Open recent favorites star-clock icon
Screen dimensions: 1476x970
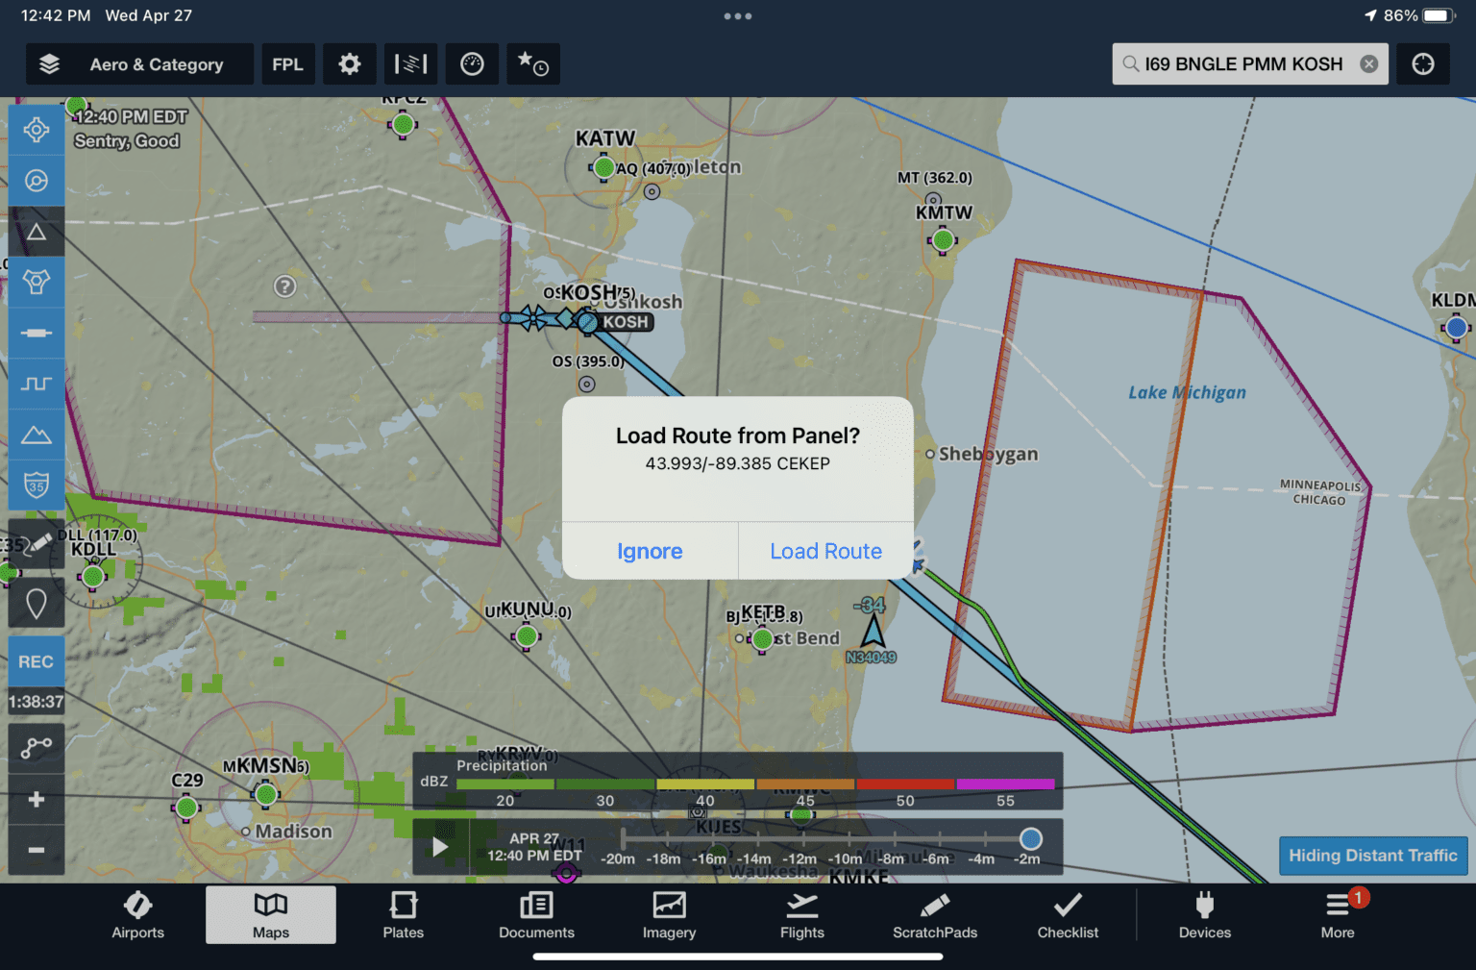coord(533,63)
